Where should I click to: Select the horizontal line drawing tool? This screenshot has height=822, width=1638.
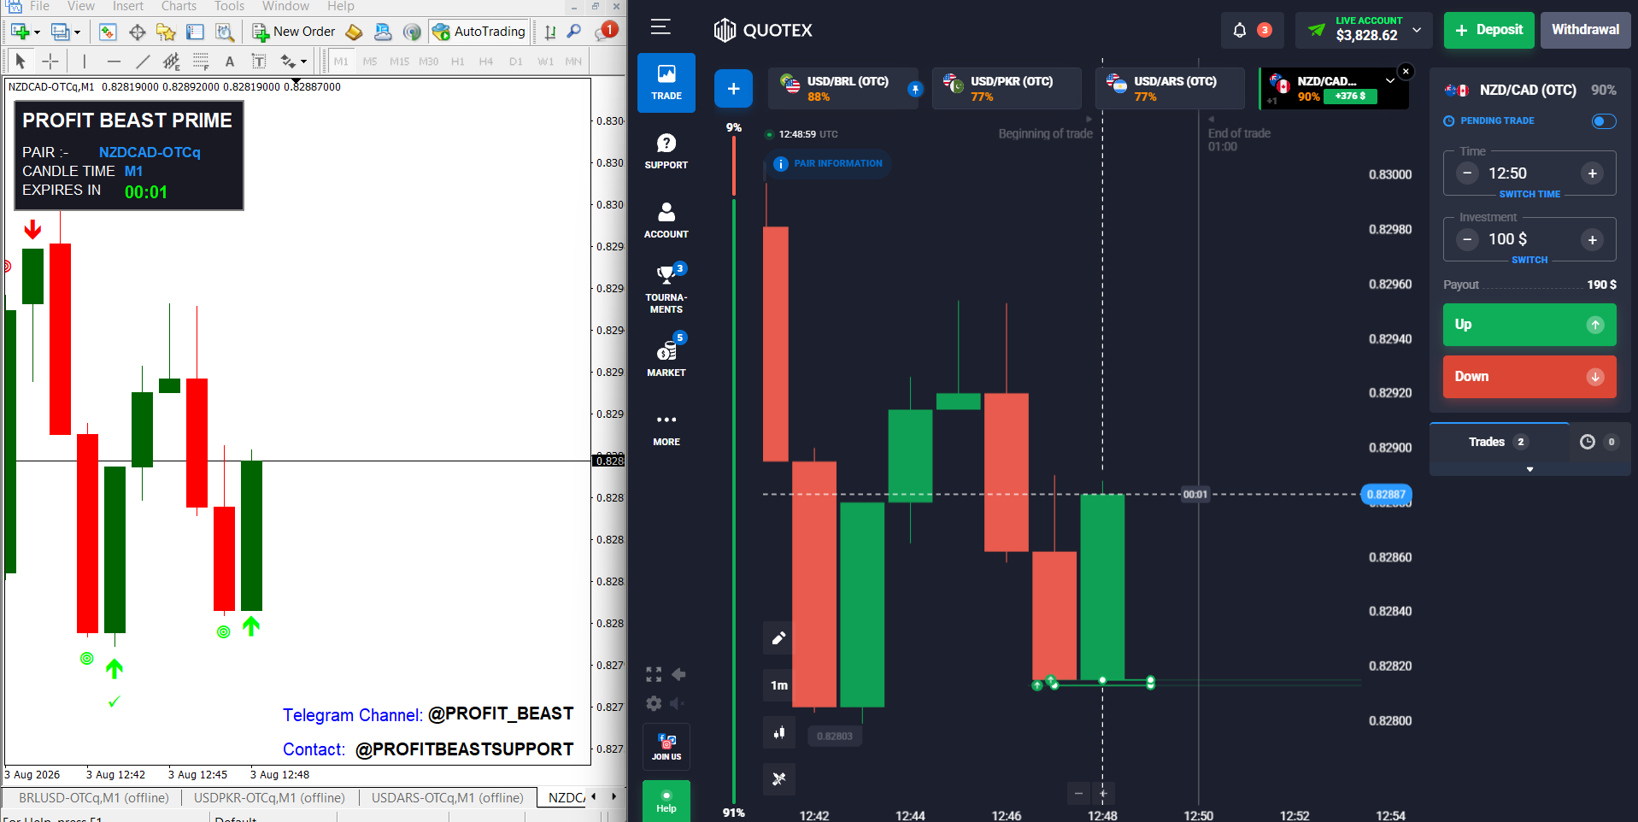coord(114,61)
